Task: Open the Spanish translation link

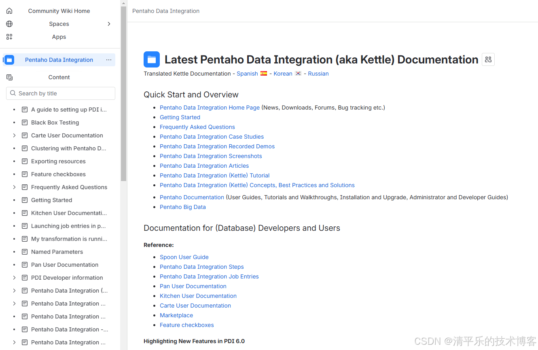Action: tap(247, 74)
